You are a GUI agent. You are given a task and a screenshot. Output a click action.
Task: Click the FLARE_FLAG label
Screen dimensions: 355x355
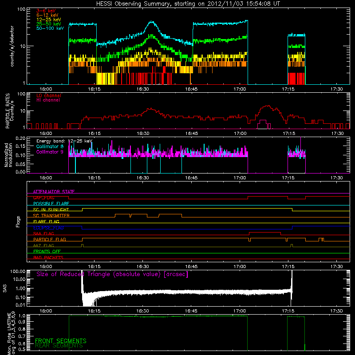[x=46, y=221]
